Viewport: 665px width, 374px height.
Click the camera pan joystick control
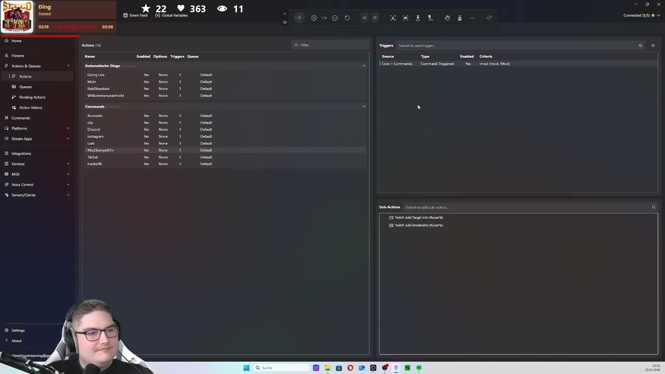(x=299, y=18)
